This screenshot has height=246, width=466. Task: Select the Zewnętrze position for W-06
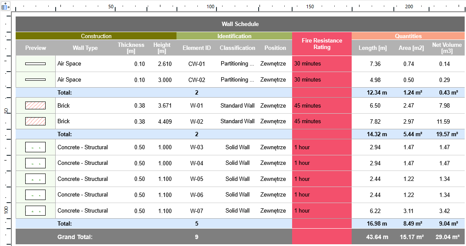[x=273, y=195]
